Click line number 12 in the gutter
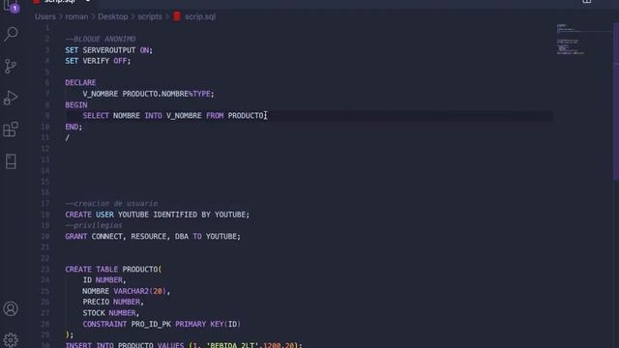 click(x=45, y=149)
